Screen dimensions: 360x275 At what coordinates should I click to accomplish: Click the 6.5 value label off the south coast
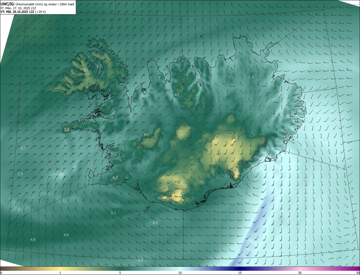(x=155, y=223)
